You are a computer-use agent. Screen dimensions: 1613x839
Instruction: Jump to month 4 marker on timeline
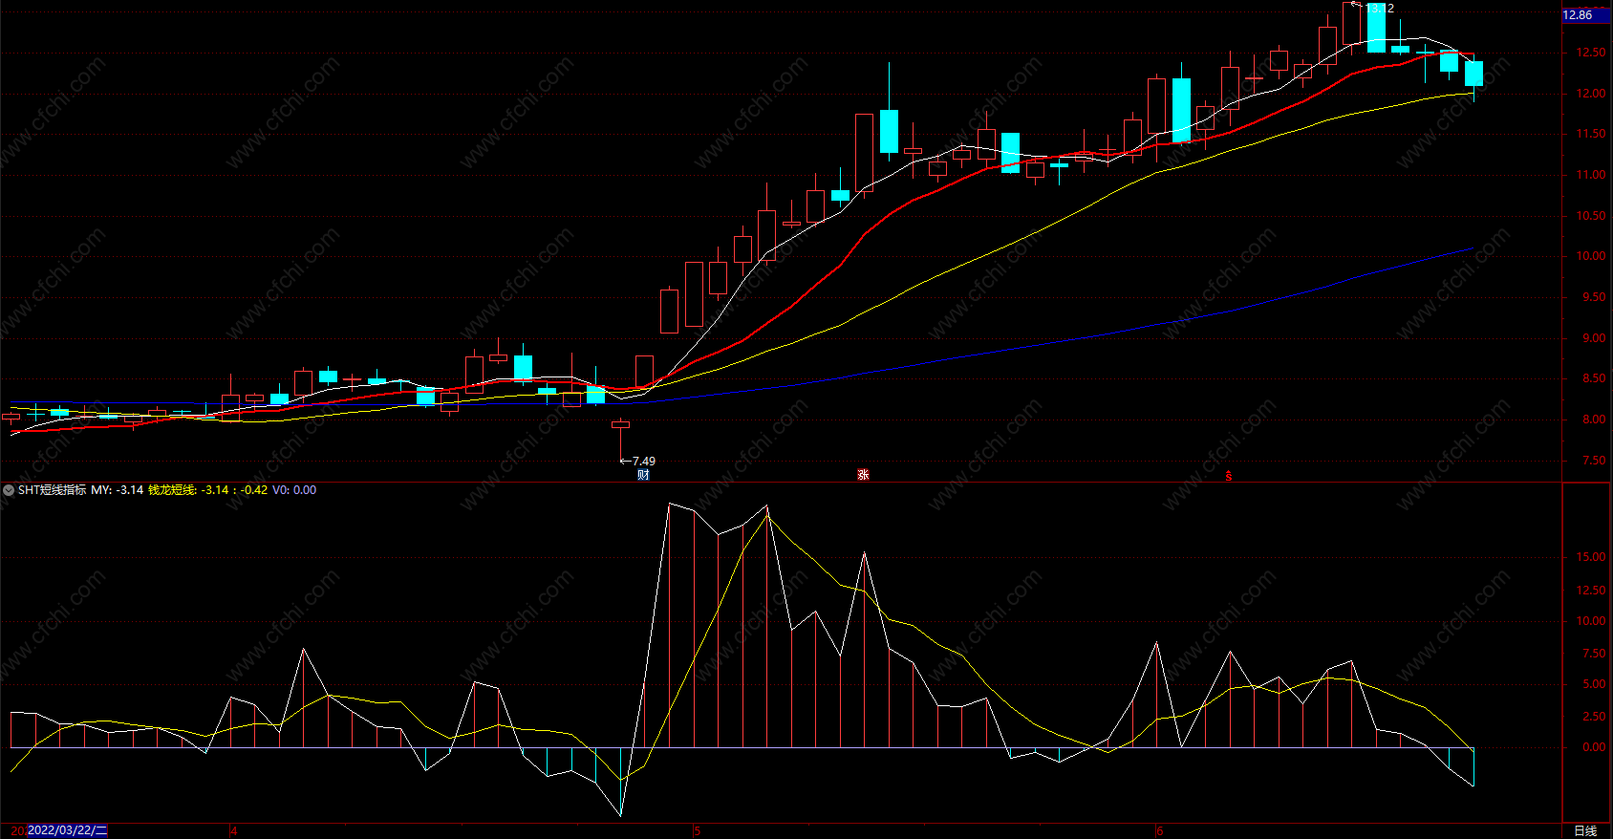tap(233, 831)
